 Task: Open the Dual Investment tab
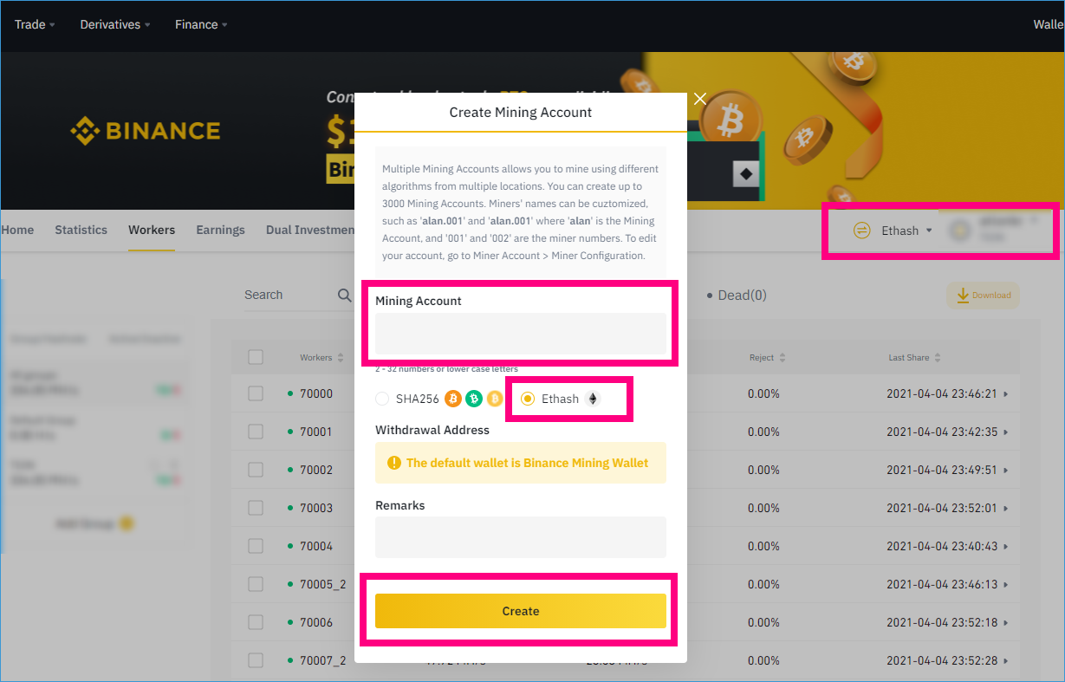(310, 230)
